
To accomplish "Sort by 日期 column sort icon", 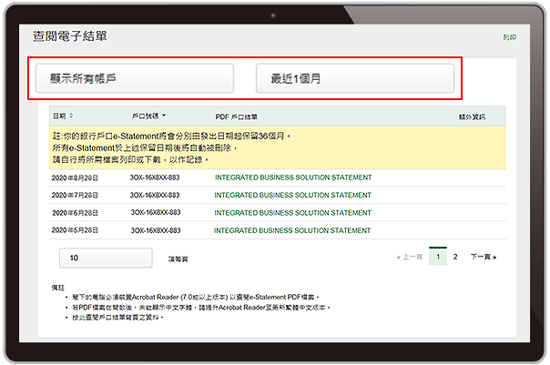I will tap(72, 116).
